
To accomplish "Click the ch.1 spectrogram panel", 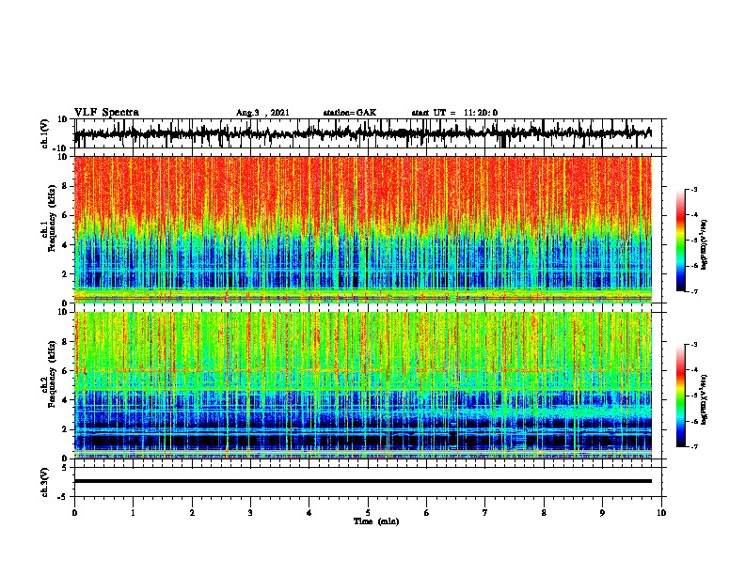I will tap(362, 229).
